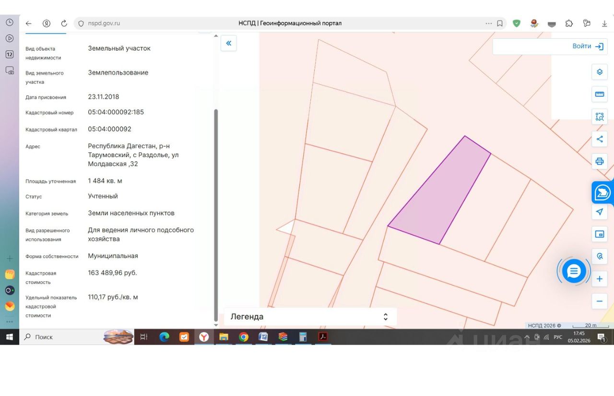
Task: Click the object type Земельный участок
Action: (x=119, y=48)
